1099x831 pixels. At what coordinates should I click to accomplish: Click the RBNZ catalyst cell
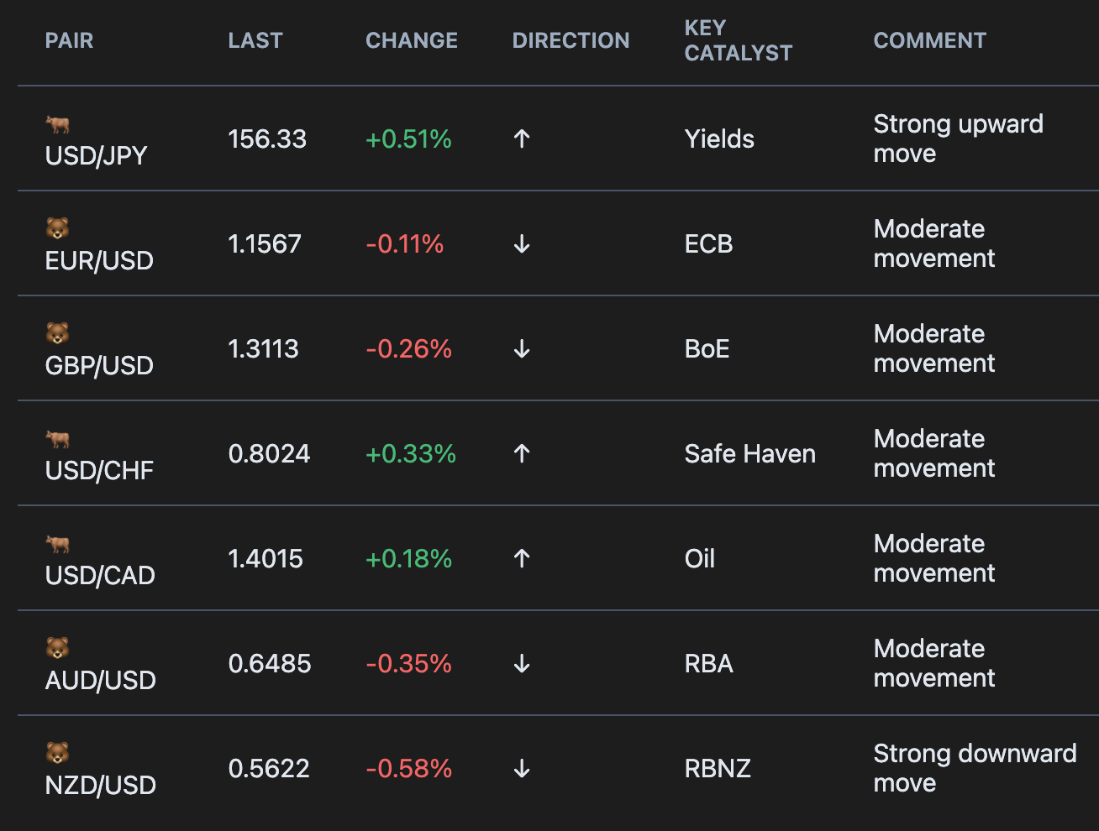718,769
